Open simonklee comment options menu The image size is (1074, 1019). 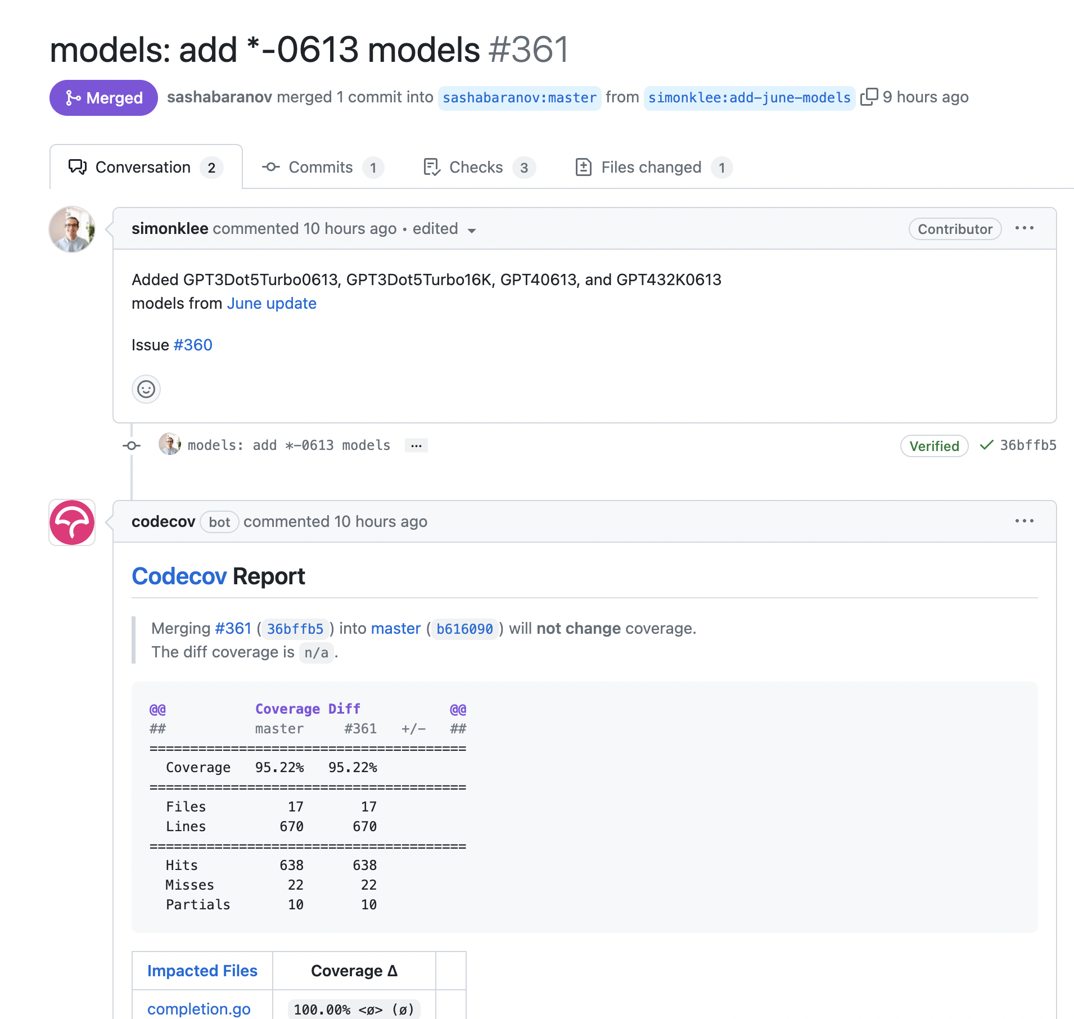point(1025,228)
